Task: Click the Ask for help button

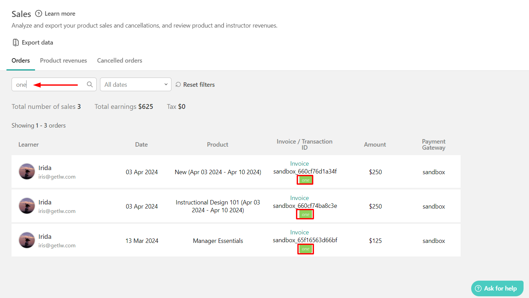Action: 497,288
